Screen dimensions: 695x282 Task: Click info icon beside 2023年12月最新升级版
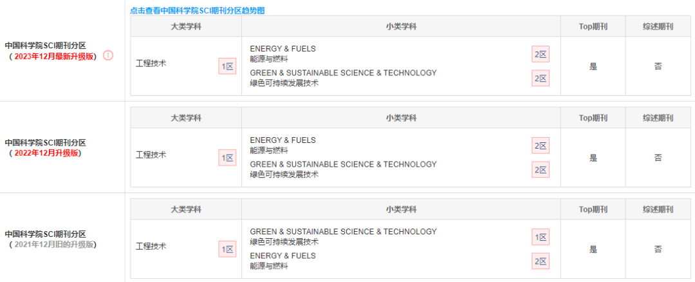(108, 56)
